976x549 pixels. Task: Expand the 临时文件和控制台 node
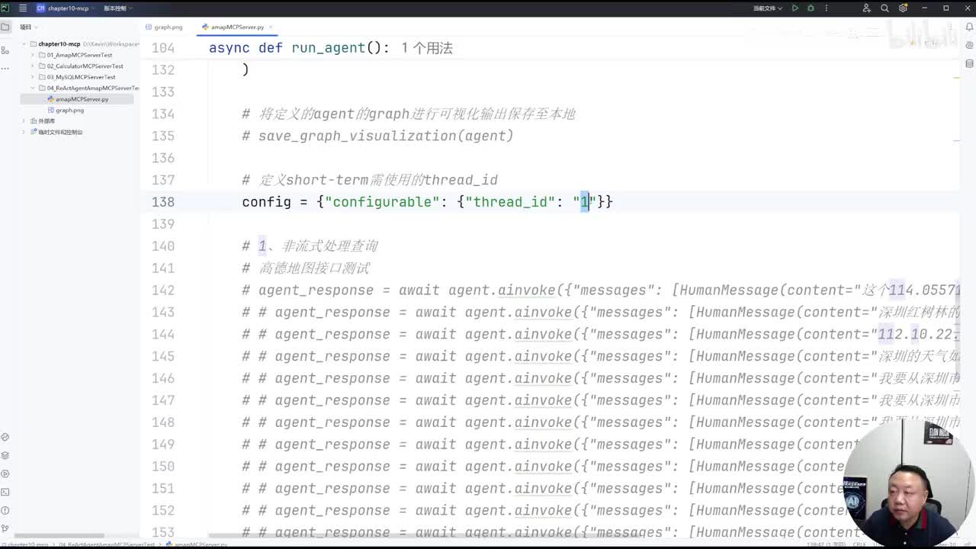click(x=24, y=132)
